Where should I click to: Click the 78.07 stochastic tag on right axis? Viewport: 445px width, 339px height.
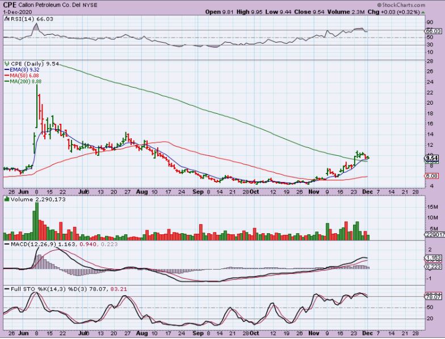click(x=434, y=297)
